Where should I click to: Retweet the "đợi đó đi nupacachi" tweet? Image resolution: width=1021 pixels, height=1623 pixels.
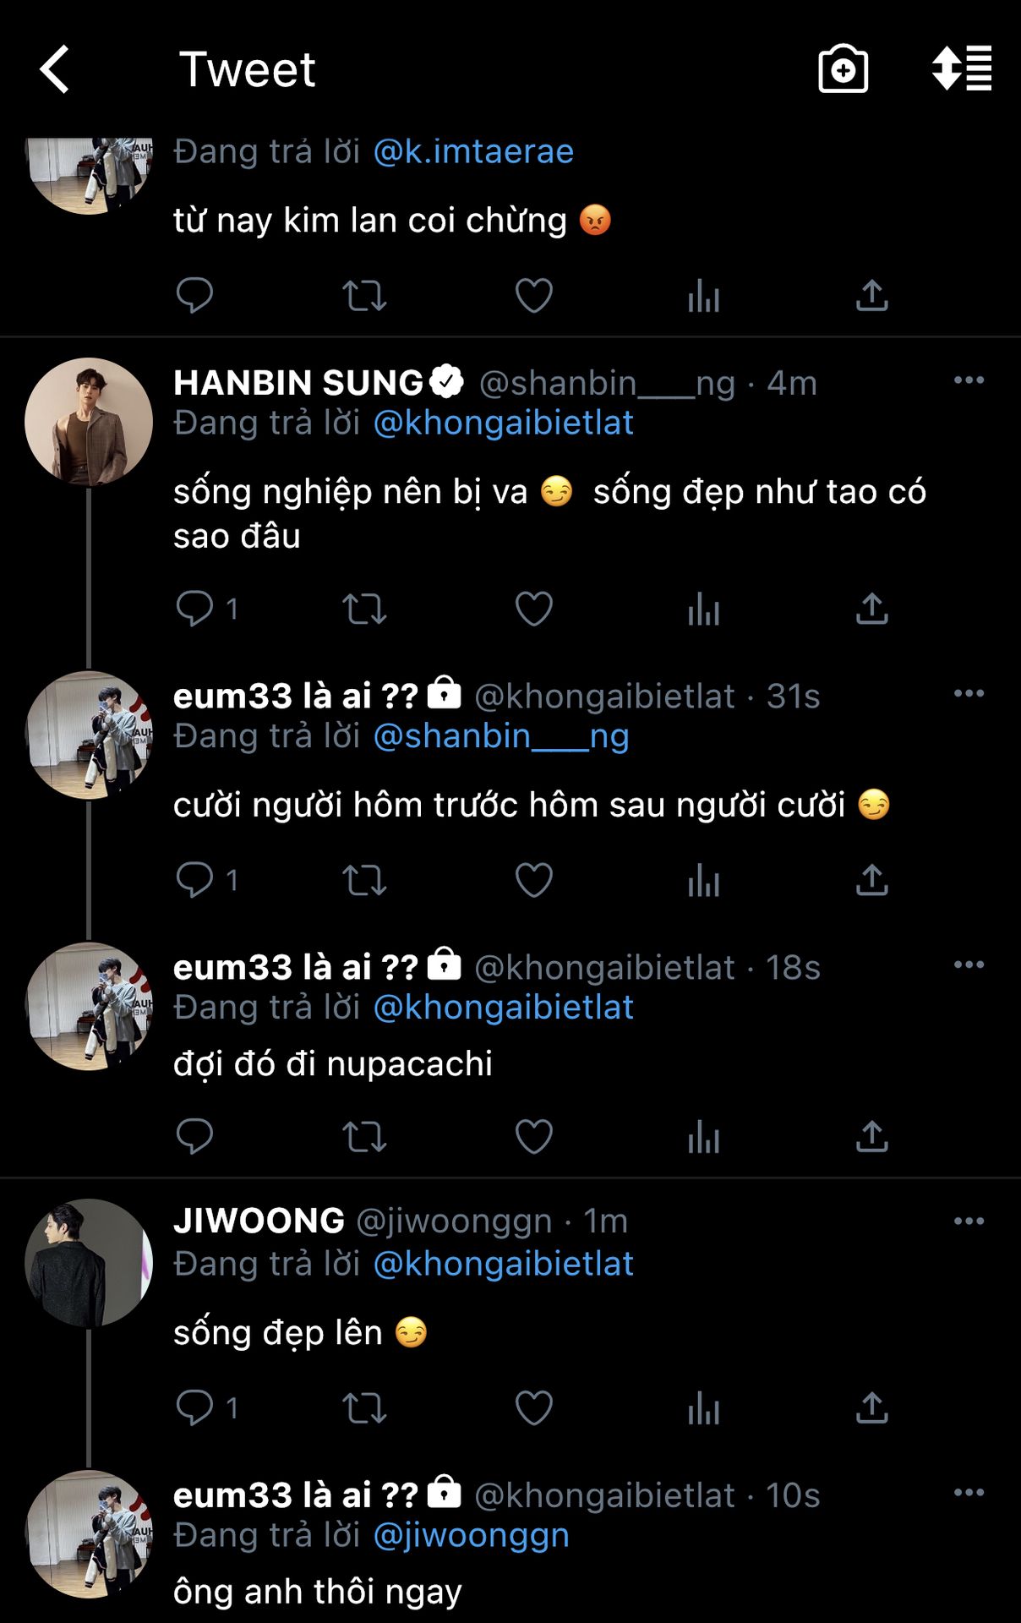[364, 1137]
